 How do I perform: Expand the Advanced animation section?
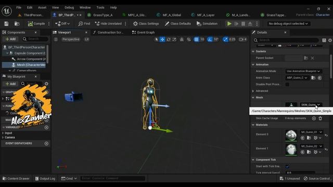tap(253, 91)
